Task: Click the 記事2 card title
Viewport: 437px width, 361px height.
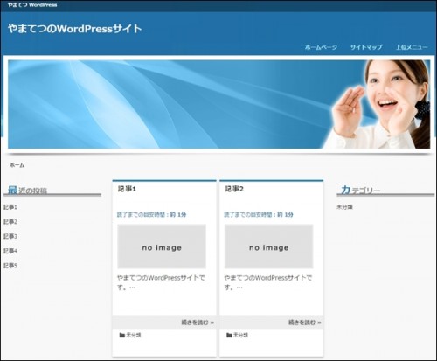Action: [234, 189]
